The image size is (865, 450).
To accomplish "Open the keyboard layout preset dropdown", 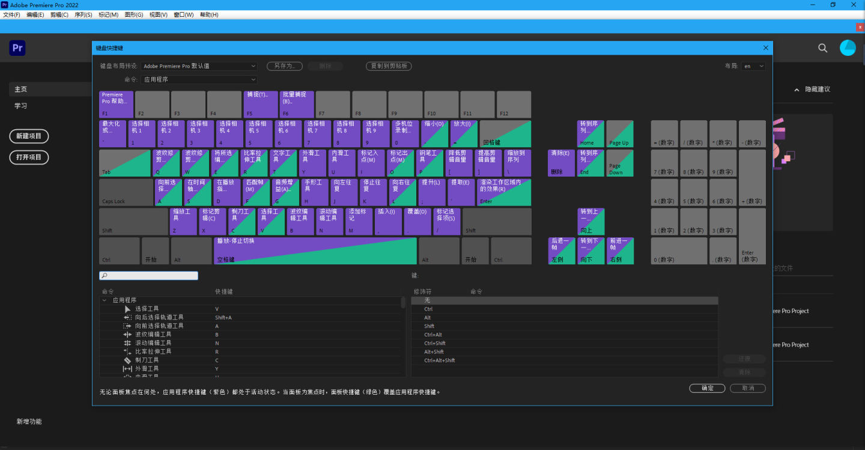I will click(199, 66).
